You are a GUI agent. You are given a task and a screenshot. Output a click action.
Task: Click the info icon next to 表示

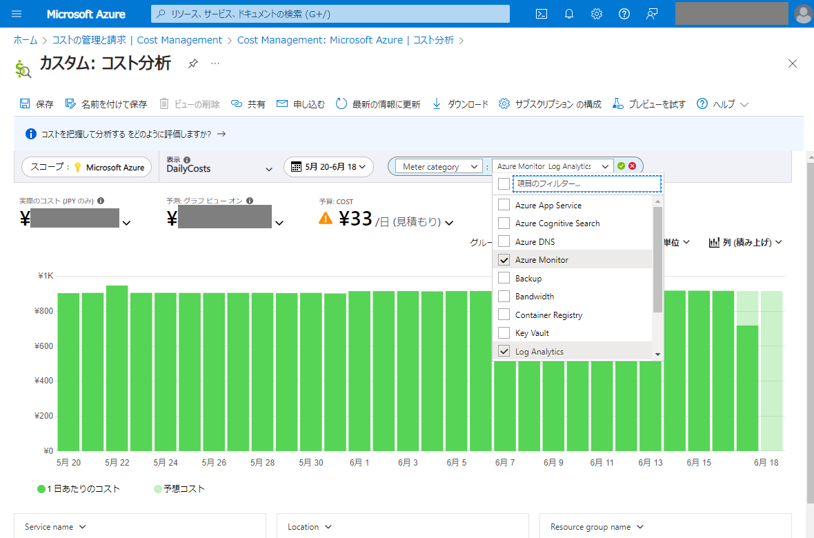point(187,160)
